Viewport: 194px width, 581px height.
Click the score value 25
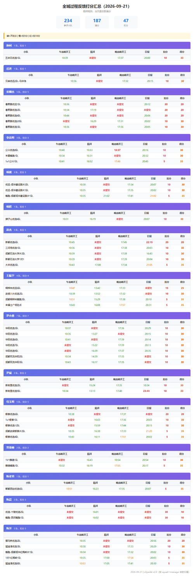pyautogui.click(x=182, y=288)
